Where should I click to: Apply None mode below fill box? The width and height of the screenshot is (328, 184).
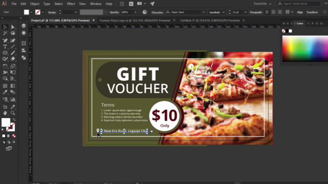14,136
